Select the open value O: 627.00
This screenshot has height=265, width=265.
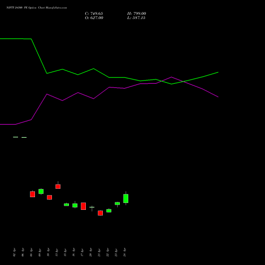click(x=94, y=18)
